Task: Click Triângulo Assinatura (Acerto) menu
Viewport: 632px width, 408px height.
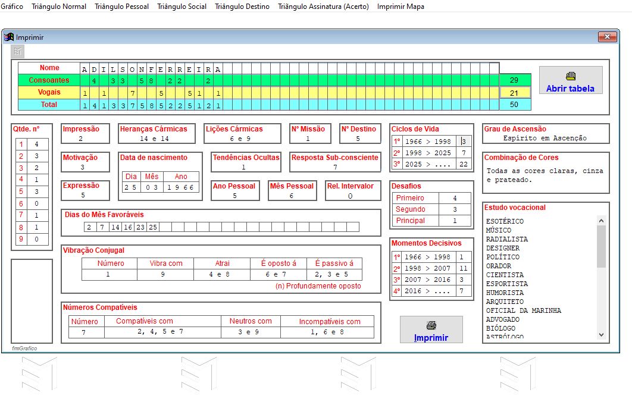Action: pyautogui.click(x=323, y=7)
